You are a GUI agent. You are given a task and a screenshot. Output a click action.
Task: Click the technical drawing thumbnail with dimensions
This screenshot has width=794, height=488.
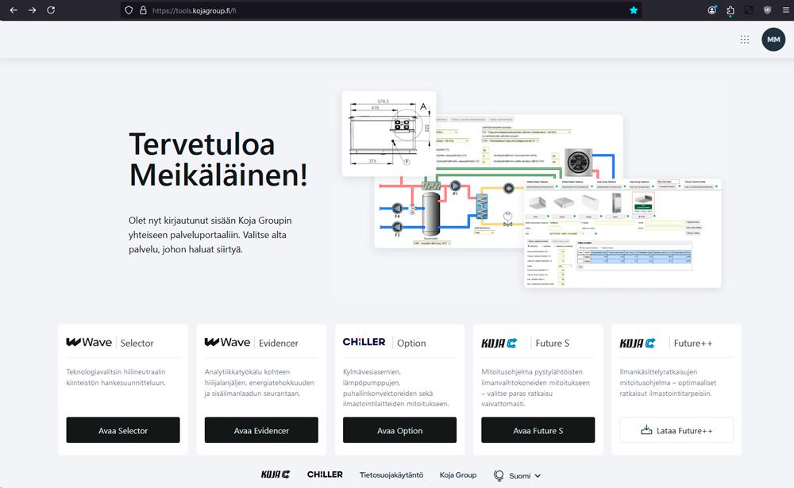[389, 133]
